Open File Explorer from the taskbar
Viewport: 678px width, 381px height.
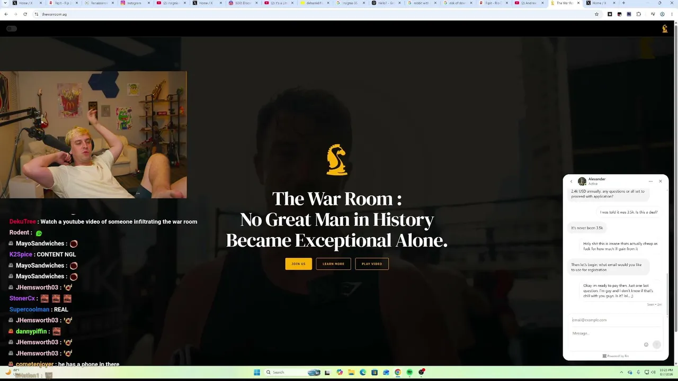point(351,373)
